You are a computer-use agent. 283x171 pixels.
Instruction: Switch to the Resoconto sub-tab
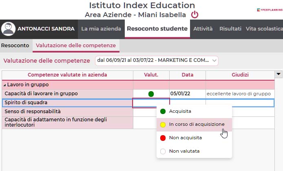click(x=15, y=46)
